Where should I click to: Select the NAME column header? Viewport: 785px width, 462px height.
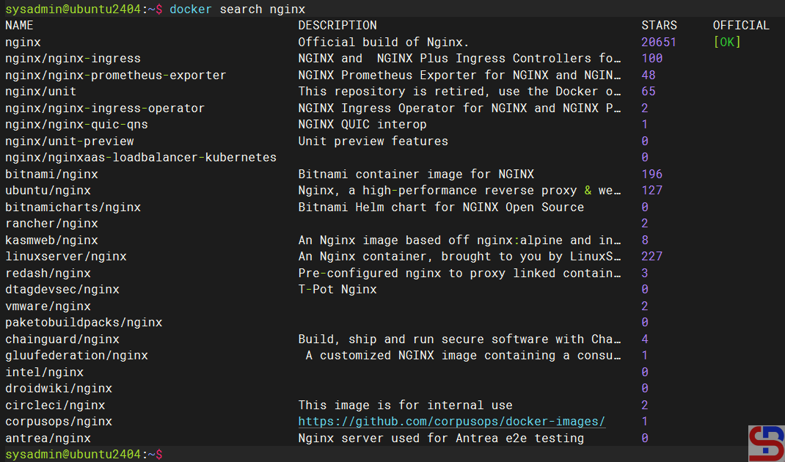pyautogui.click(x=19, y=26)
